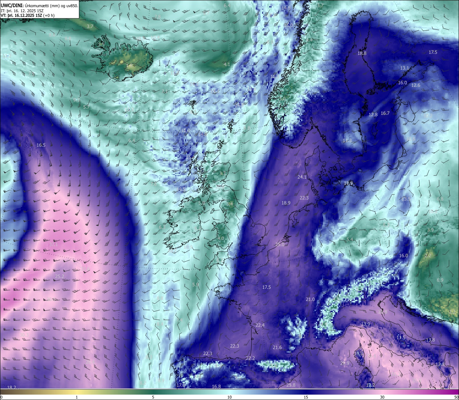The image size is (459, 400).
Task: Click the 21.0 value label
Action: click(x=310, y=299)
